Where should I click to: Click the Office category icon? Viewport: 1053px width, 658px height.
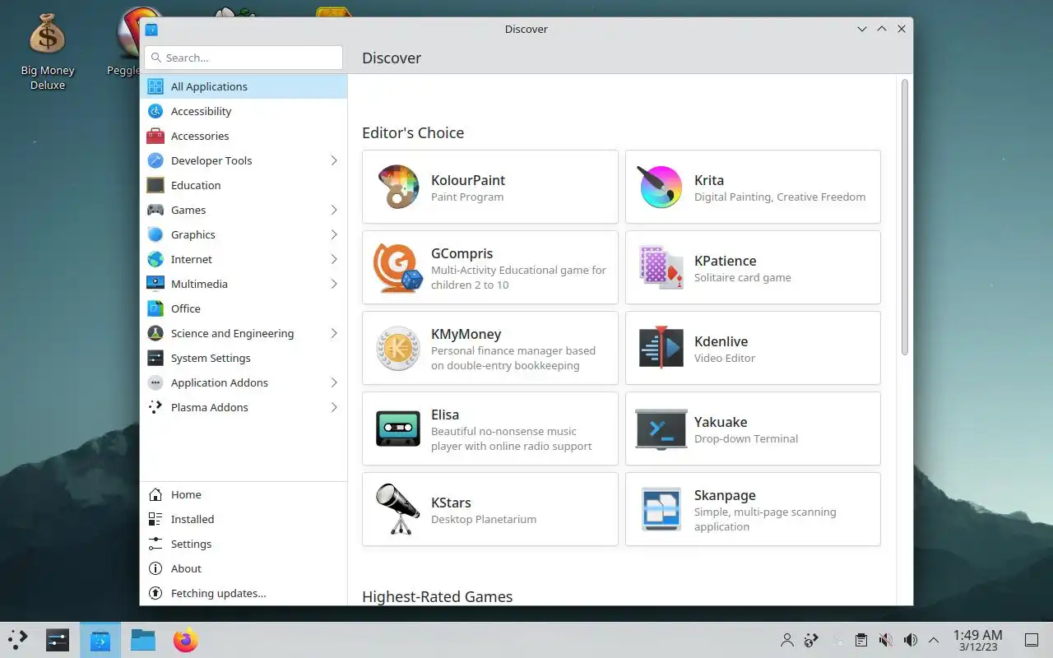pyautogui.click(x=155, y=308)
